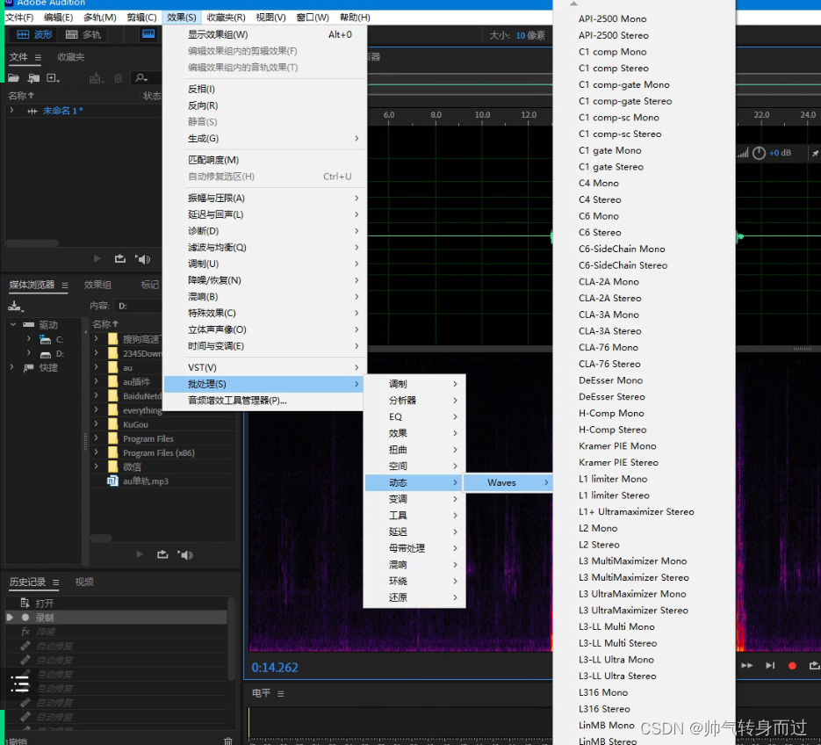Expand the 未命名 1 file entry
Image resolution: width=821 pixels, height=745 pixels.
click(11, 111)
